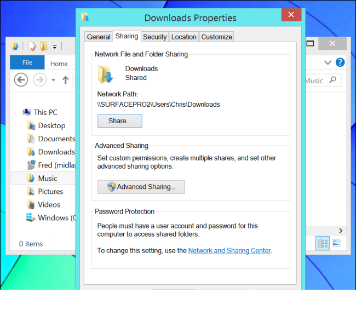Click the Back arrow in File Explorer
This screenshot has width=356, height=316.
21,81
